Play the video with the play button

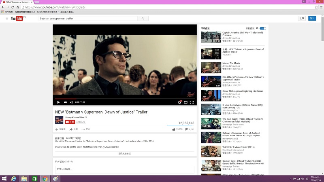click(x=58, y=102)
